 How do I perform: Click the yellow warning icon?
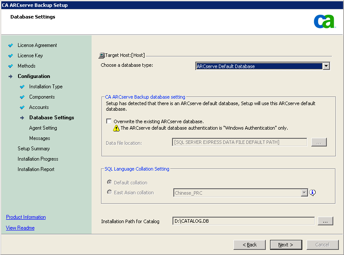point(116,128)
